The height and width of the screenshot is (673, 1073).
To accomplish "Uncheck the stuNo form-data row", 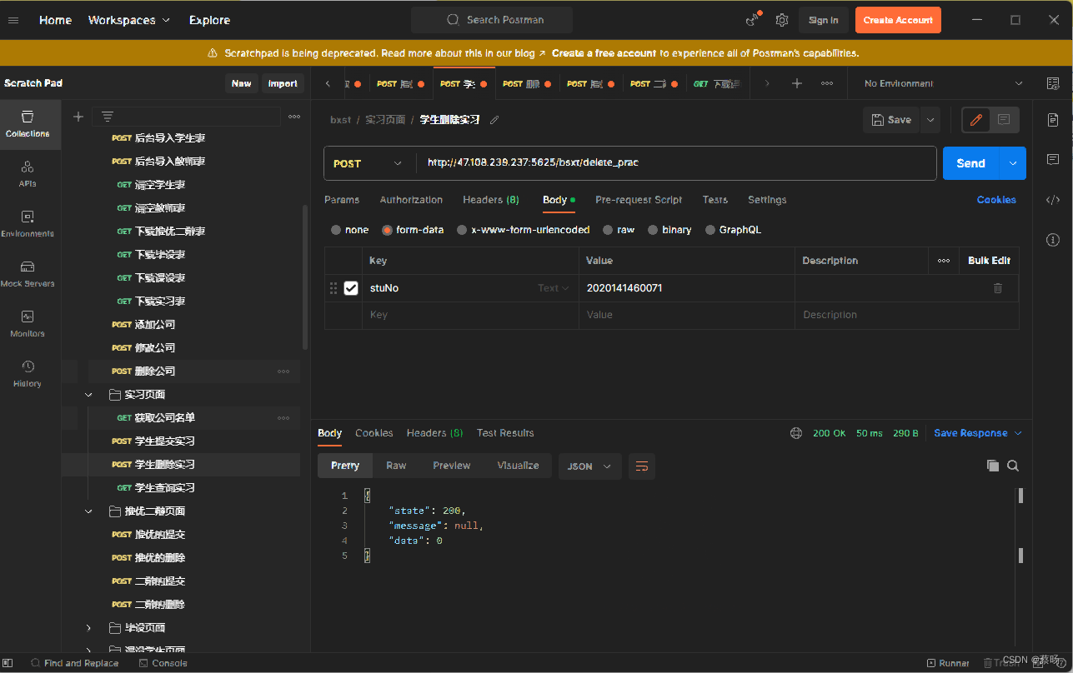I will pyautogui.click(x=350, y=287).
